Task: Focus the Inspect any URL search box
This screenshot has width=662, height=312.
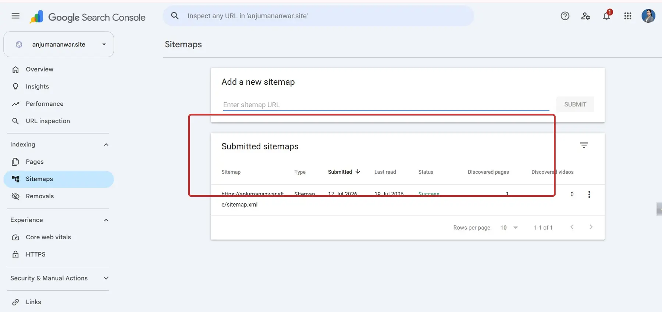Action: [x=318, y=16]
